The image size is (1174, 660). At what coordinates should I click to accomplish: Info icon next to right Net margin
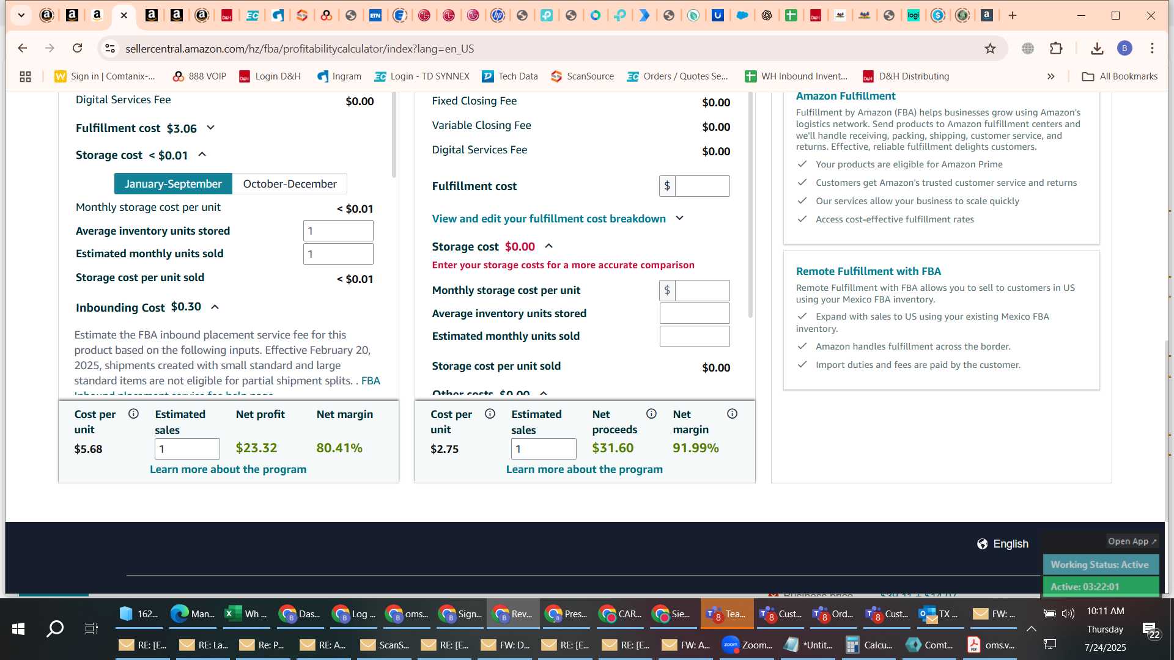coord(732,414)
